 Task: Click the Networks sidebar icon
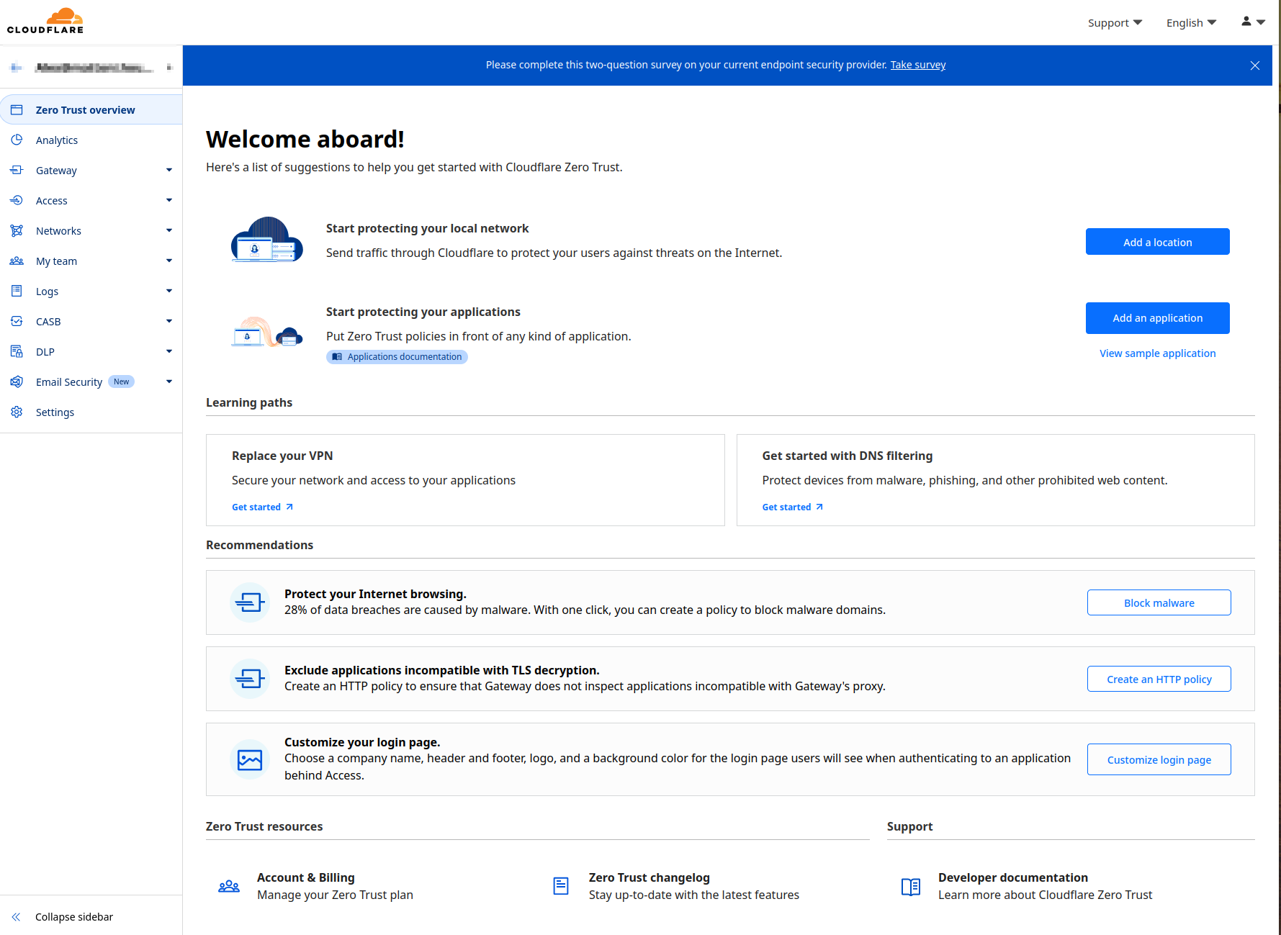[17, 230]
